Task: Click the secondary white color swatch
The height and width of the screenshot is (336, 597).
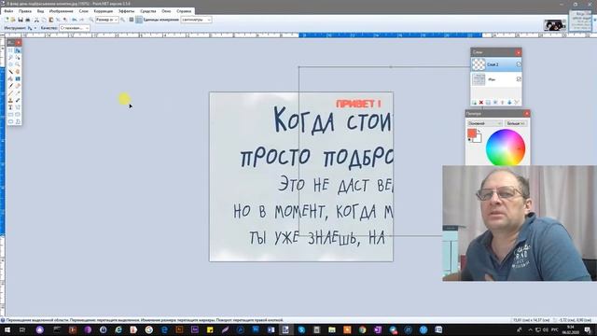Action: [479, 139]
